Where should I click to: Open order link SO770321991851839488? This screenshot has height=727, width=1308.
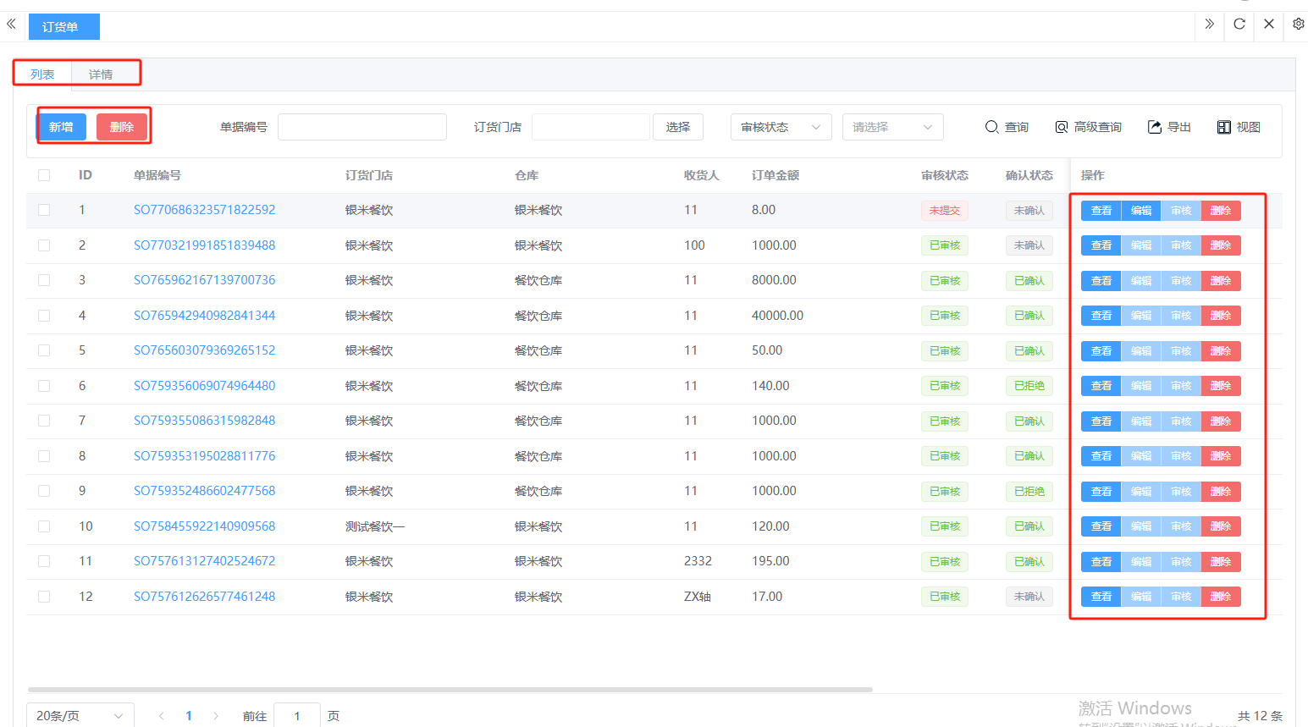[x=204, y=245]
